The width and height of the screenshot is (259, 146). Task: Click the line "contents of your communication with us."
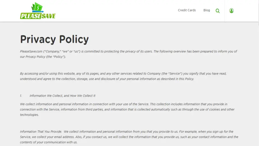pyautogui.click(x=49, y=142)
